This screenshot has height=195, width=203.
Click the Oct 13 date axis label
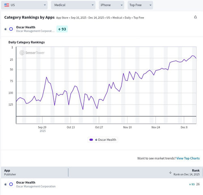(71, 127)
